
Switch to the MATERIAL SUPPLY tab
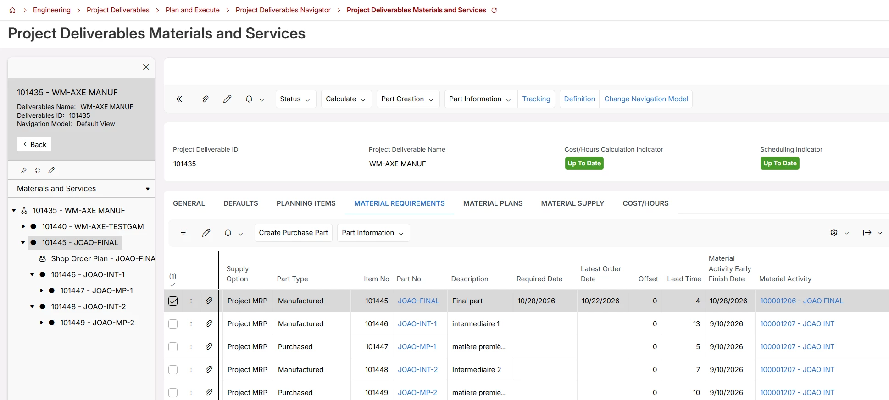point(572,203)
